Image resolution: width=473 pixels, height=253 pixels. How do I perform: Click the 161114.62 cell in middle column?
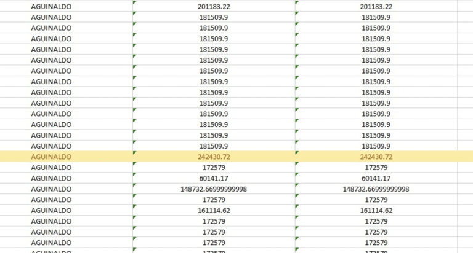[x=214, y=211]
